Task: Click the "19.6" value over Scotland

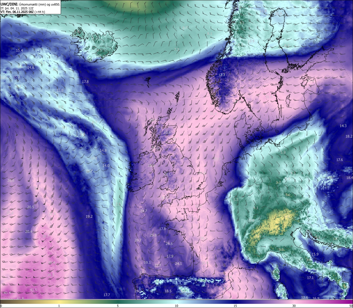Action: [x=167, y=133]
